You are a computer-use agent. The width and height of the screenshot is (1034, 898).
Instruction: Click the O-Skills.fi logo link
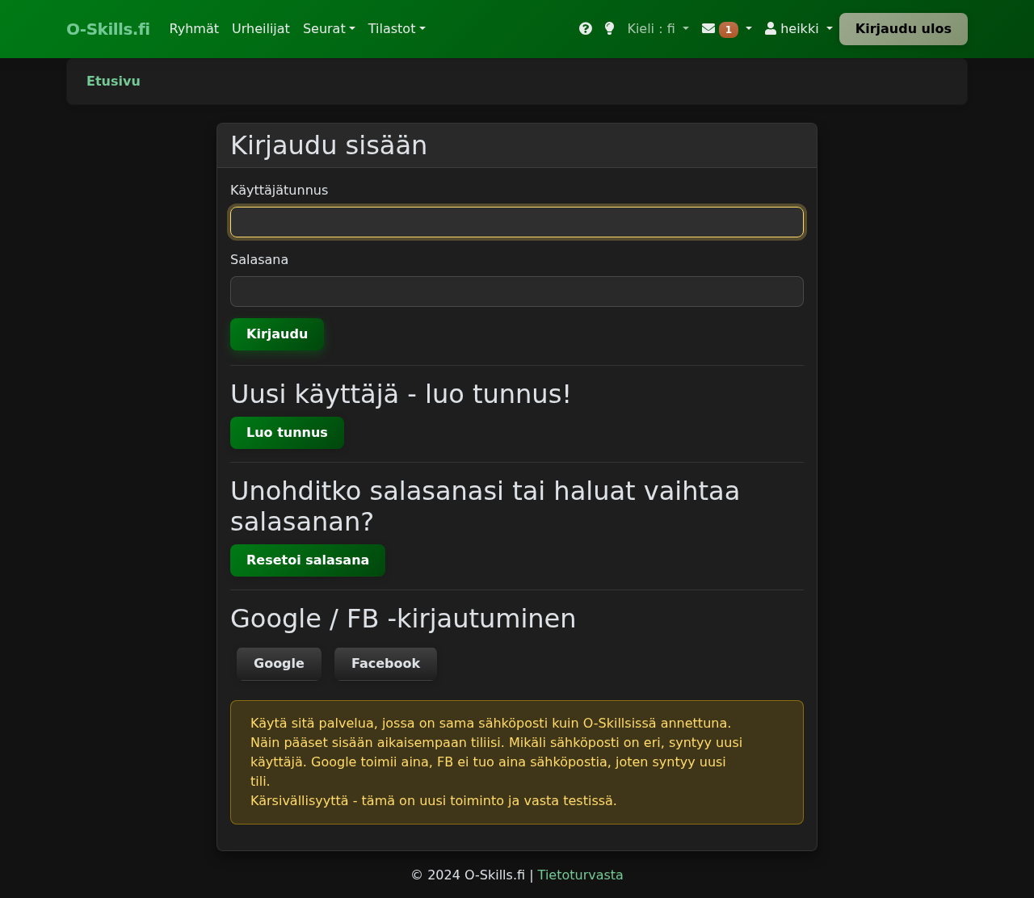(x=107, y=28)
